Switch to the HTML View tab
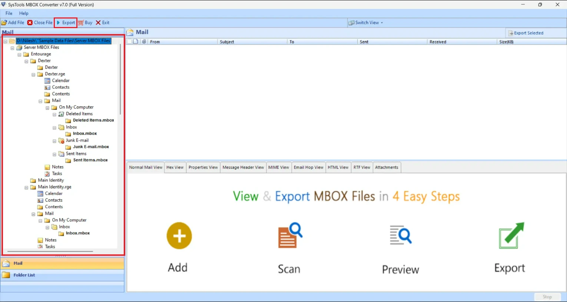This screenshot has width=567, height=302. pyautogui.click(x=338, y=167)
